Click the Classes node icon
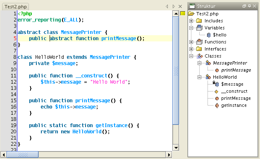 (200, 56)
